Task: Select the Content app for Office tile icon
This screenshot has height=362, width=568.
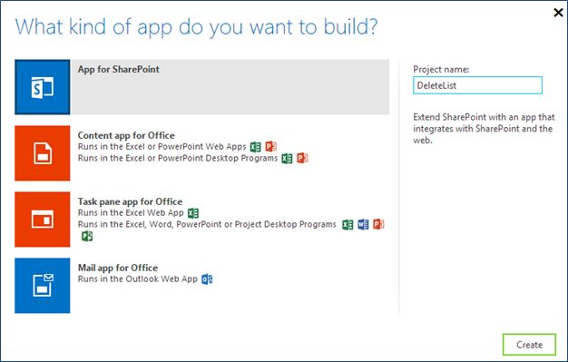Action: point(43,153)
